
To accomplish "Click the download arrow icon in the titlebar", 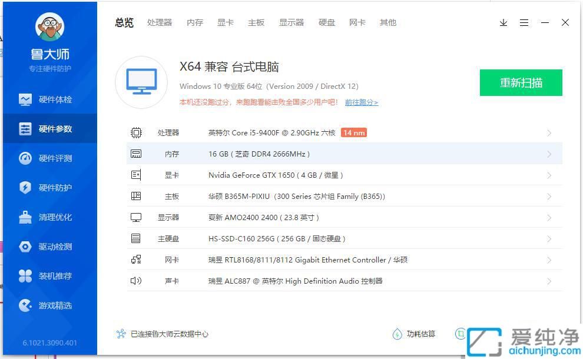I will (503, 22).
